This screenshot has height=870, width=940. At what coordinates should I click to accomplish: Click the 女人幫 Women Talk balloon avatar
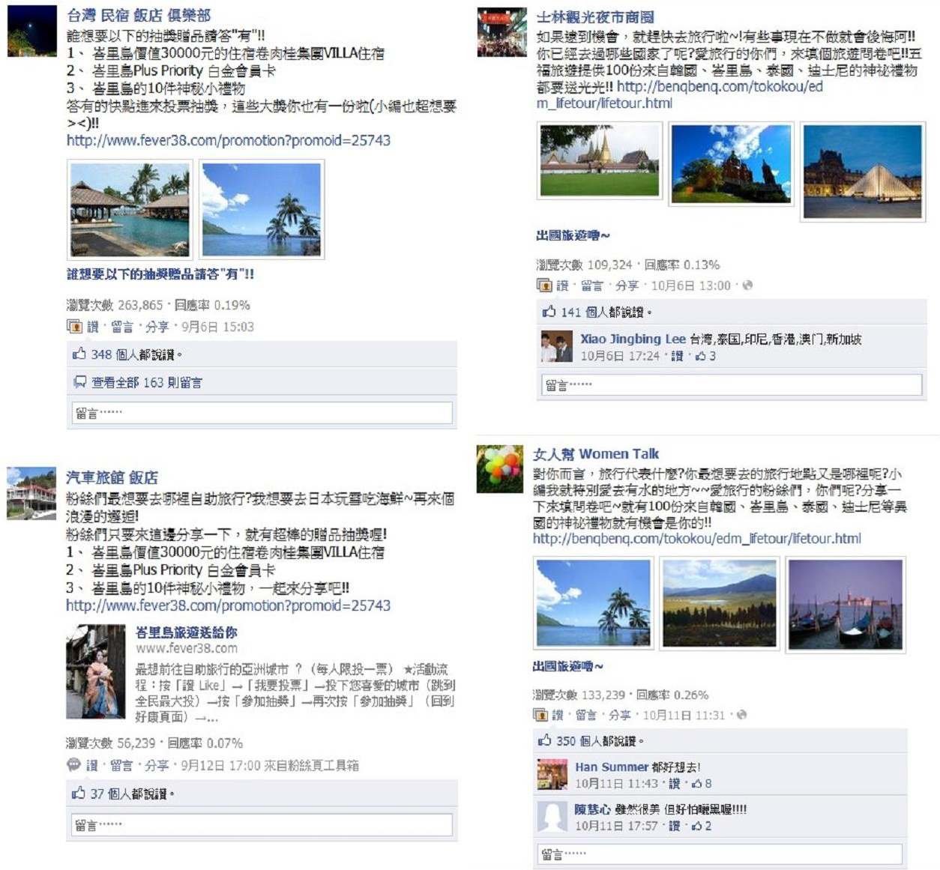point(500,468)
